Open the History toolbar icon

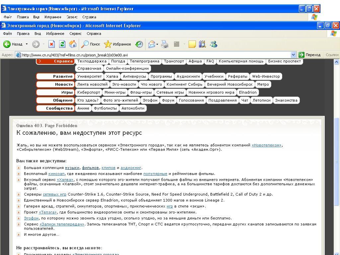pyautogui.click(x=139, y=44)
